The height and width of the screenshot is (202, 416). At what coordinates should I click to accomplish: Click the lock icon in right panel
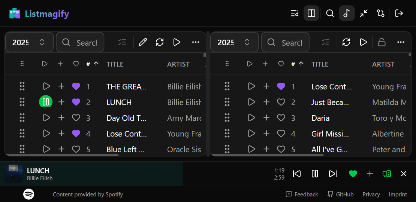pyautogui.click(x=382, y=42)
